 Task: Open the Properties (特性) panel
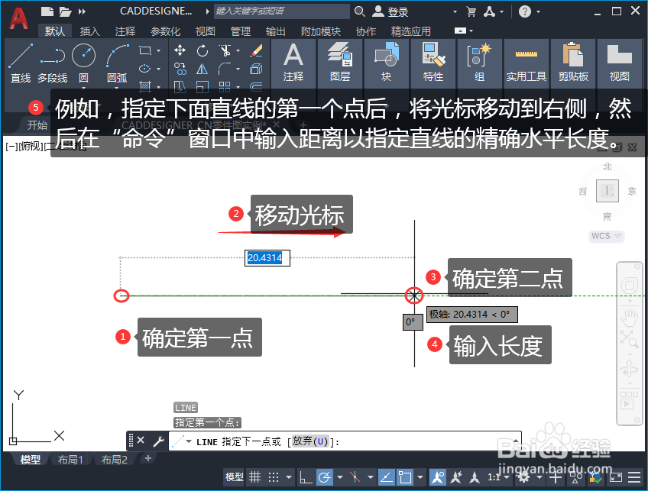(x=433, y=62)
